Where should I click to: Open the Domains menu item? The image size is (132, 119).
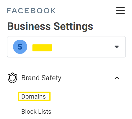coord(34,97)
